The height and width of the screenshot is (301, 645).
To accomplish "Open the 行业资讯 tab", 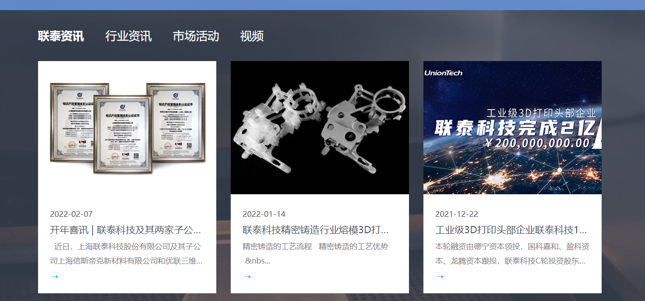I will pos(129,36).
